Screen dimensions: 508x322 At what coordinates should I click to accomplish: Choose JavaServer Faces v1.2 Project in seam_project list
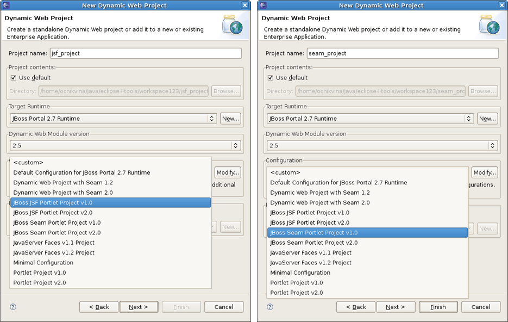coord(367,263)
